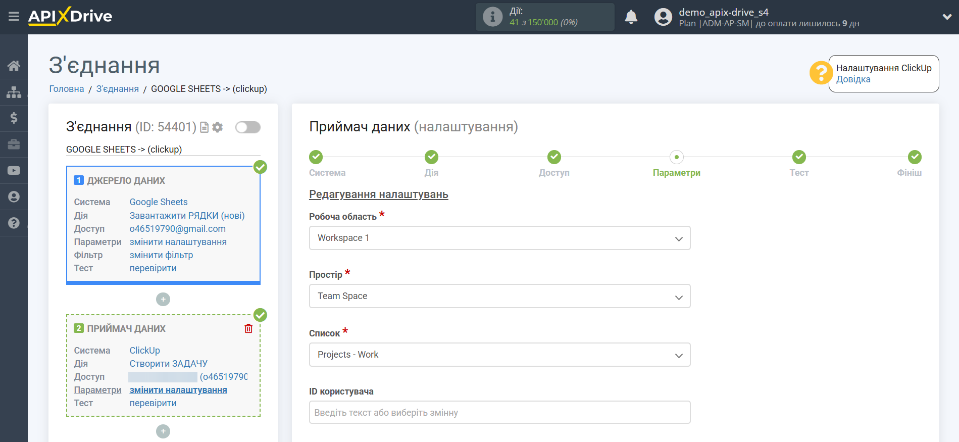Open the Довідка link
The height and width of the screenshot is (442, 959).
tap(853, 79)
